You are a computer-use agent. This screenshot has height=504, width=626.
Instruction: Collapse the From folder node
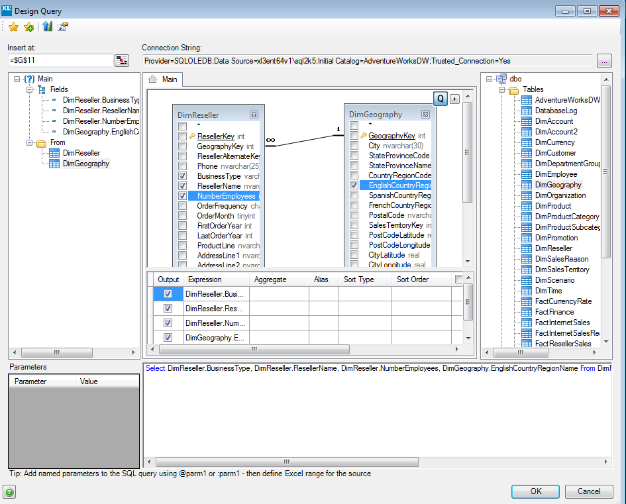click(x=30, y=142)
